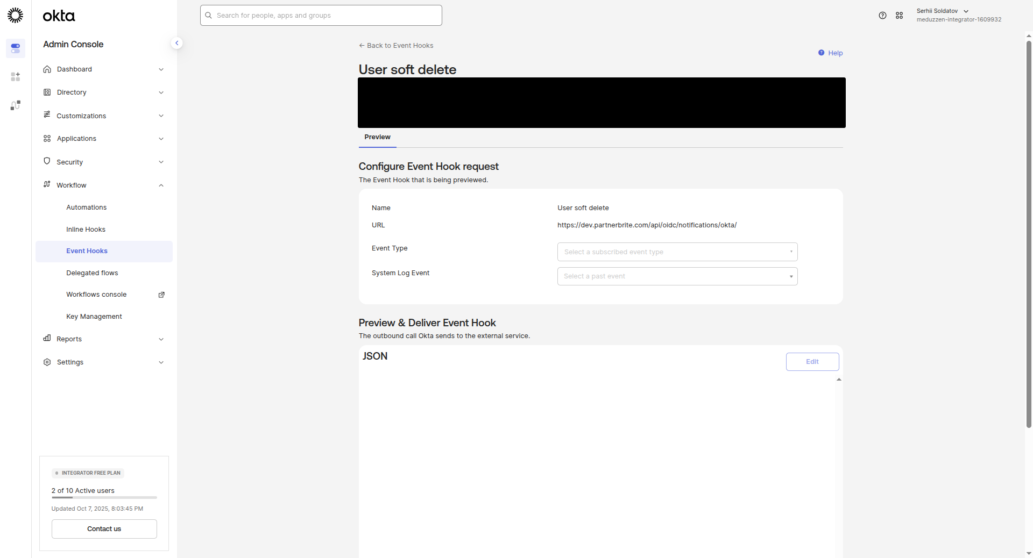Image resolution: width=1033 pixels, height=558 pixels.
Task: Open the Event Type dropdown
Action: [677, 252]
